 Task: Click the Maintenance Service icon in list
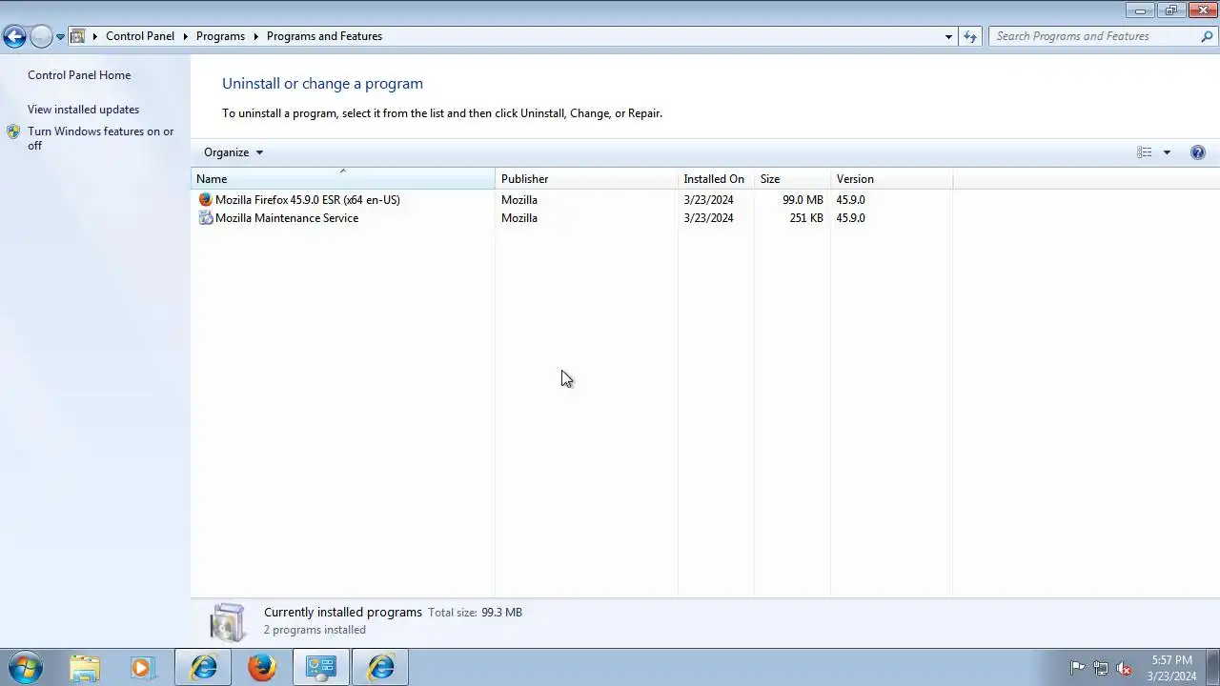pos(205,218)
